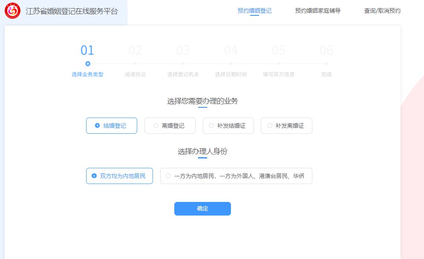The width and height of the screenshot is (424, 259).
Task: Click step number 03
Action: 183,50
